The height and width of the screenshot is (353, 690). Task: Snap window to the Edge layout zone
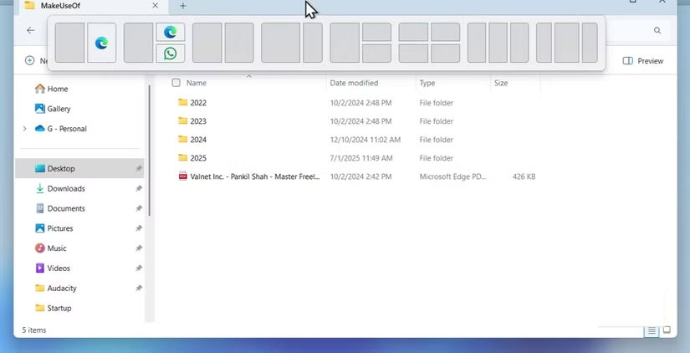[x=101, y=43]
